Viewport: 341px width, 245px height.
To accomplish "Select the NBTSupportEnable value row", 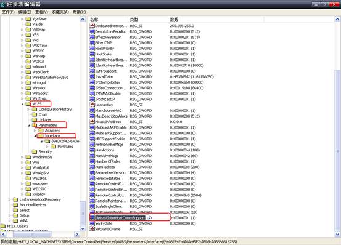I will tap(142, 139).
